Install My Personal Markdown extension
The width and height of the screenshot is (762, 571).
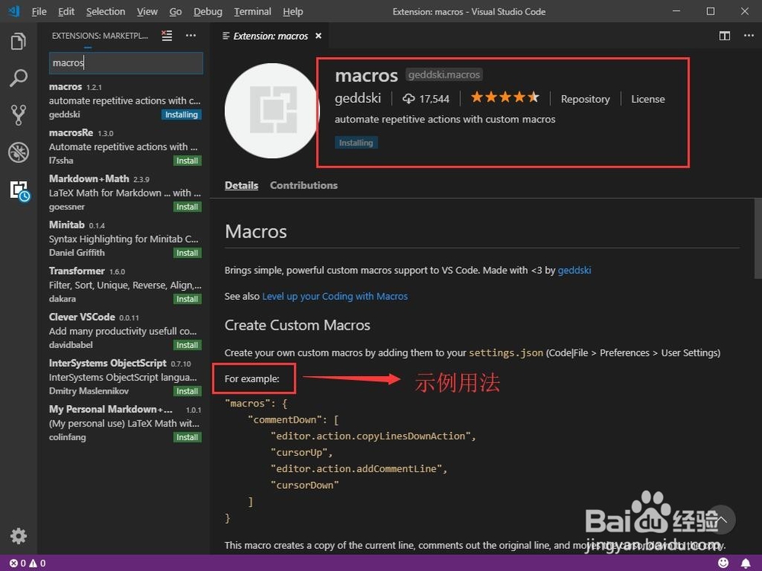pyautogui.click(x=187, y=438)
